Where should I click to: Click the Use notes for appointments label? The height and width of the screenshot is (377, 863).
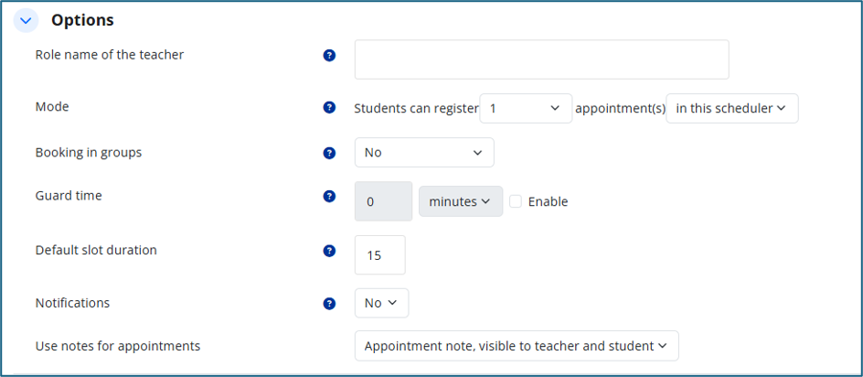pos(118,347)
